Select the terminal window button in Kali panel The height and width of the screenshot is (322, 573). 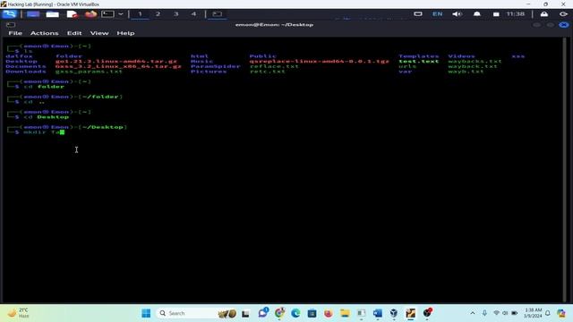(x=217, y=14)
